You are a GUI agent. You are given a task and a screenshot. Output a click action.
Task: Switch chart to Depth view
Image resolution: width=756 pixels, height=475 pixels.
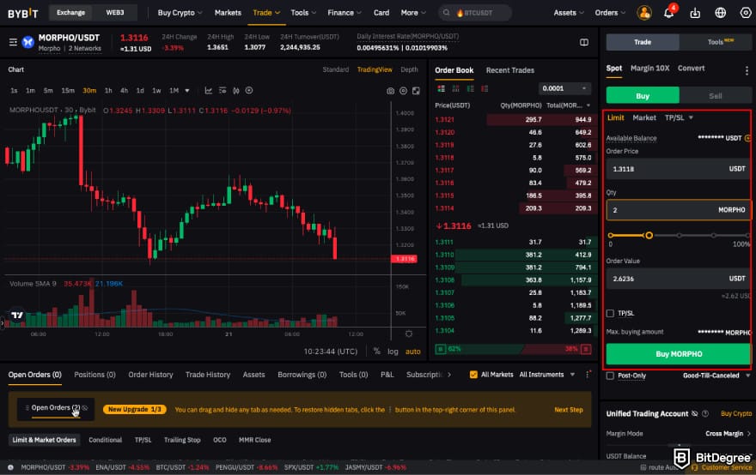409,69
